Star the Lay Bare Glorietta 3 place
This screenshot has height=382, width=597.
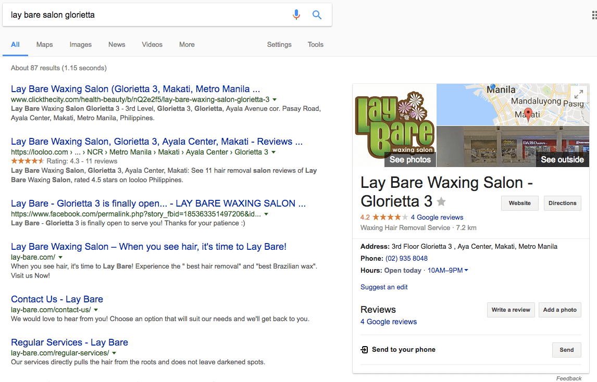click(x=441, y=201)
